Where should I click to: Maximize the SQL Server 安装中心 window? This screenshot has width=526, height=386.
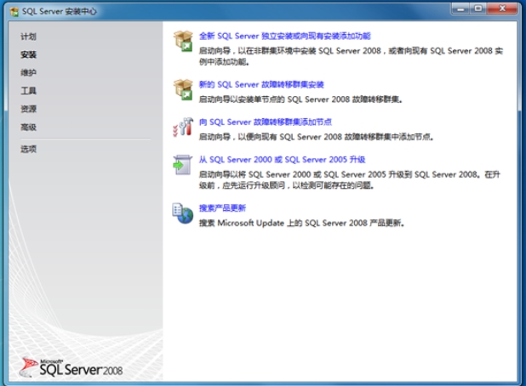(477, 9)
